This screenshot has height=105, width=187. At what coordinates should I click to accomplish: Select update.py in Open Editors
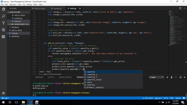tap(18, 18)
